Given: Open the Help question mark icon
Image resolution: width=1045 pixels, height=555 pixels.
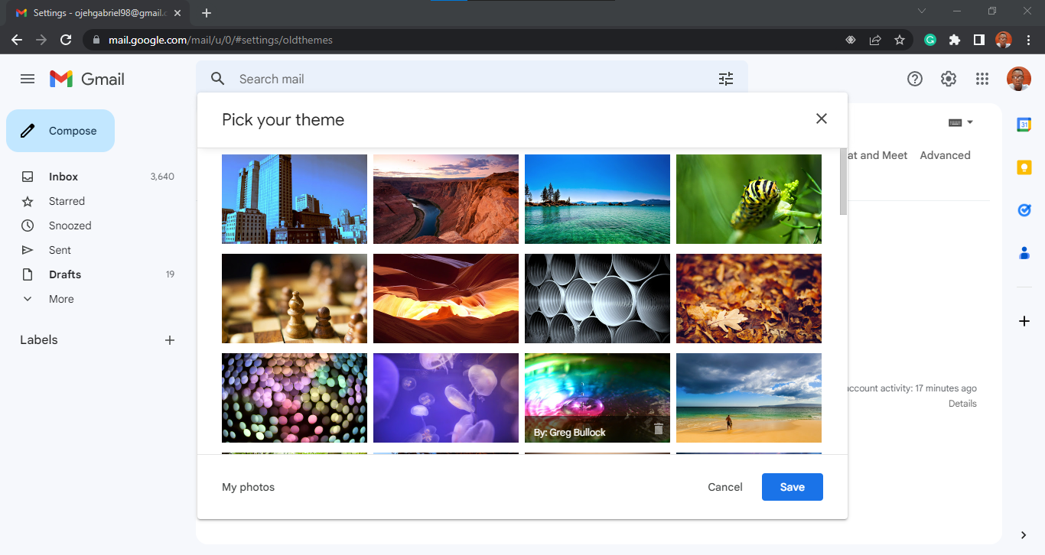Looking at the screenshot, I should (x=914, y=79).
